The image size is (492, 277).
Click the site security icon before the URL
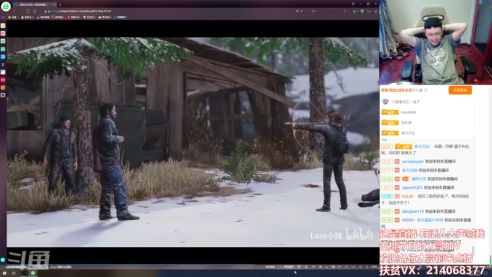click(49, 11)
